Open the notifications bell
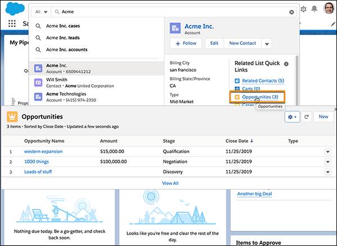Screen dimensions: 337x246 click(x=314, y=9)
